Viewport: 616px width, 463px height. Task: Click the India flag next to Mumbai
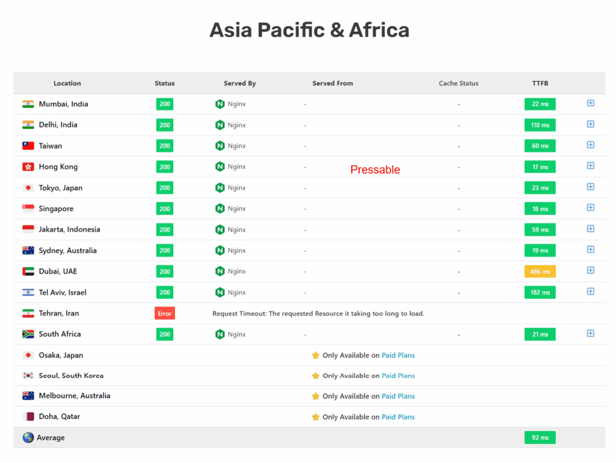click(28, 103)
